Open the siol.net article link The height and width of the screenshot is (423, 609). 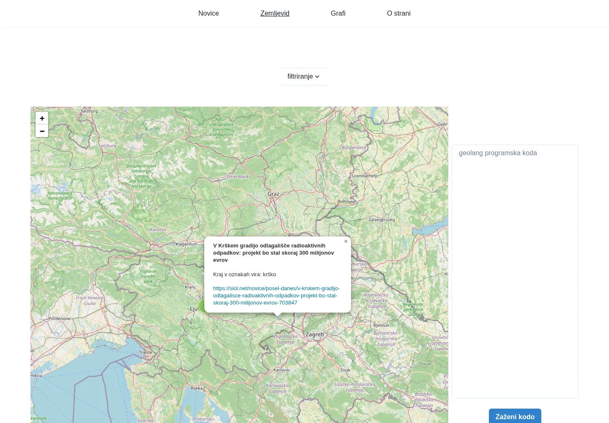coord(276,295)
